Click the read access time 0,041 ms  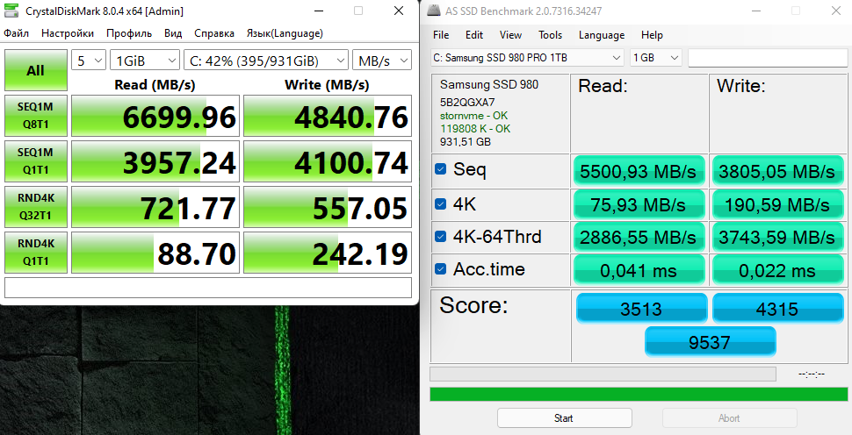(639, 269)
